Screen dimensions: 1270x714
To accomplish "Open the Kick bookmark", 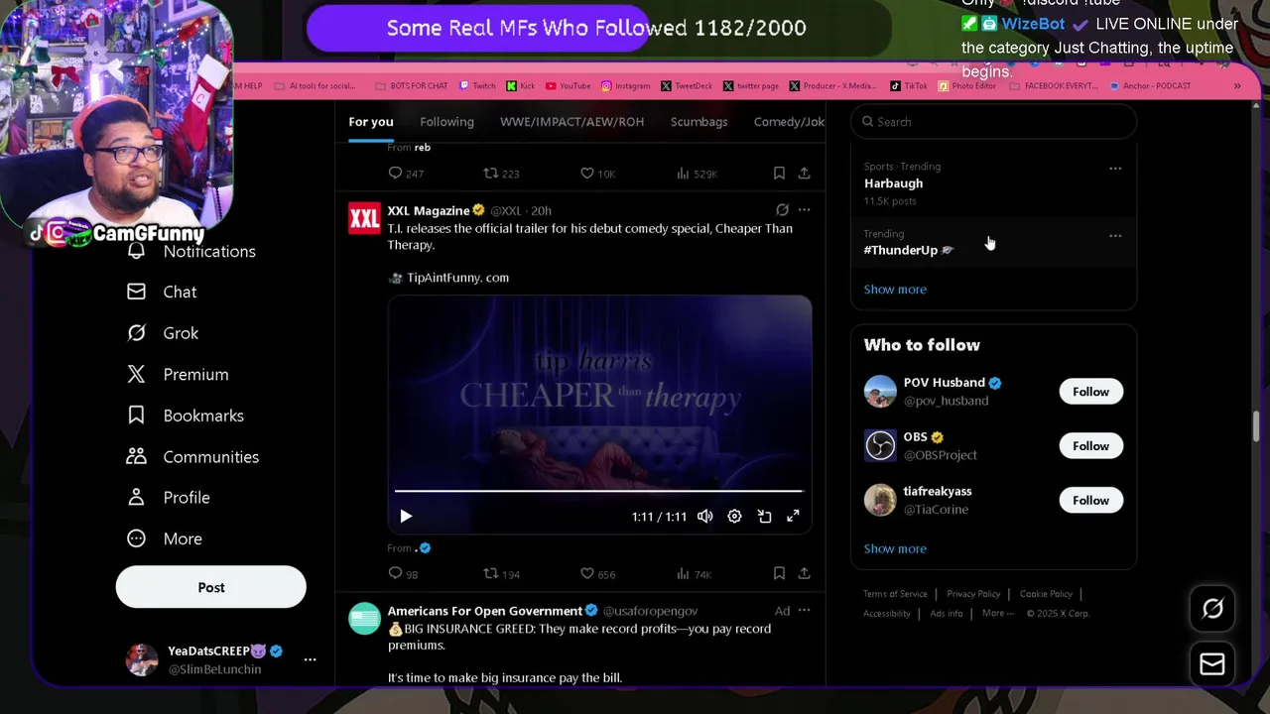I will (520, 86).
